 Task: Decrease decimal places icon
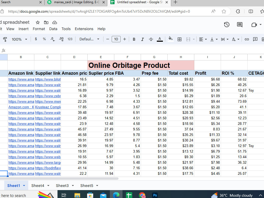[x=53, y=39]
